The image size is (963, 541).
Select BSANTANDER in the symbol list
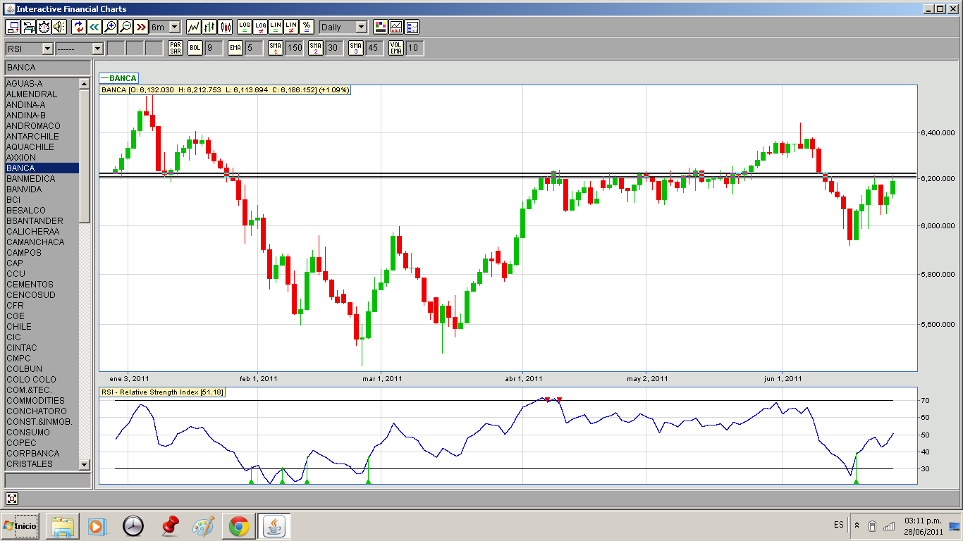point(42,221)
